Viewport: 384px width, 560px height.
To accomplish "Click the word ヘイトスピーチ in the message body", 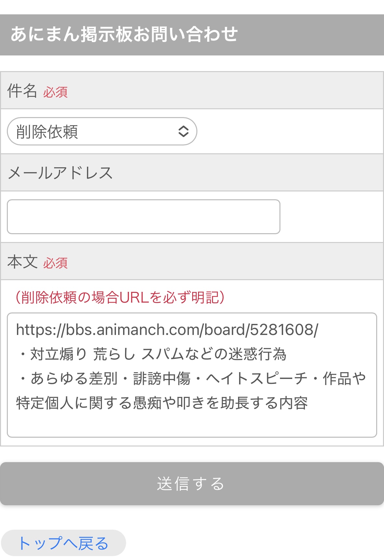I will pos(257,379).
